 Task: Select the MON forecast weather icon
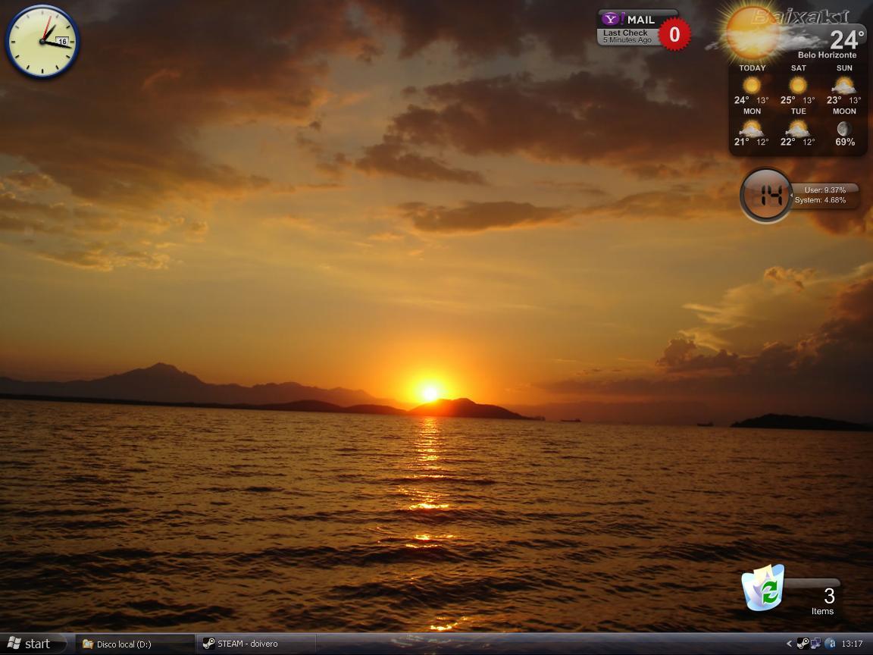pos(751,128)
